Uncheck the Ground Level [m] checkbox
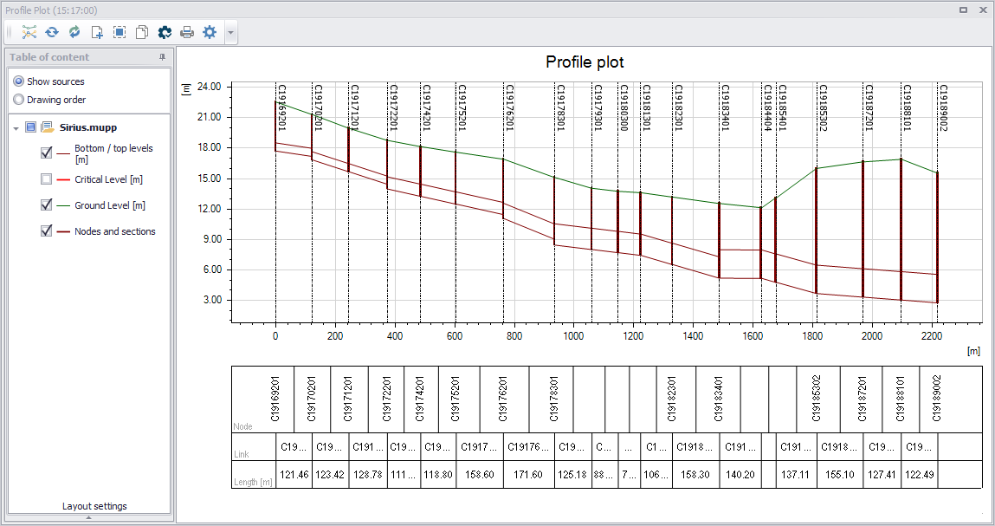 pos(46,205)
